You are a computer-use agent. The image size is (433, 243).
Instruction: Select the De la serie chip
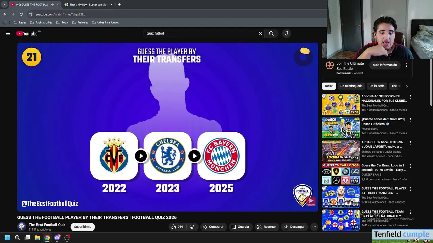coord(377,86)
